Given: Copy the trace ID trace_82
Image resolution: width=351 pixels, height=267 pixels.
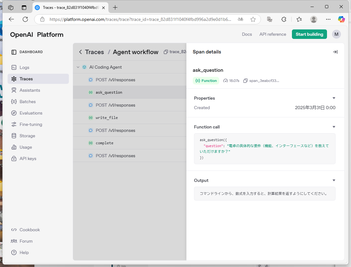Looking at the screenshot, I should click(175, 52).
